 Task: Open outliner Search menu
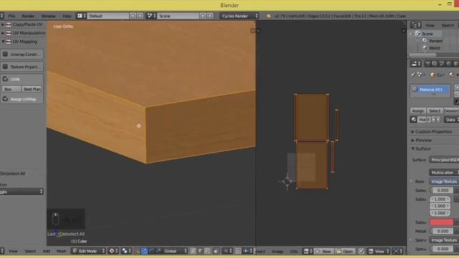pyautogui.click(x=448, y=26)
